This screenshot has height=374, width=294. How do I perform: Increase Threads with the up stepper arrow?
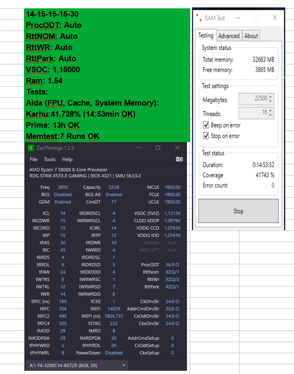[x=270, y=110]
